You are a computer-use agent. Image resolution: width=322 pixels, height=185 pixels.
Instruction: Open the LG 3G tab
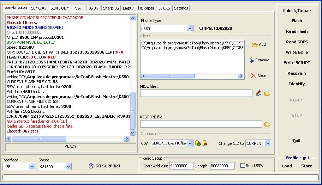pos(94,8)
